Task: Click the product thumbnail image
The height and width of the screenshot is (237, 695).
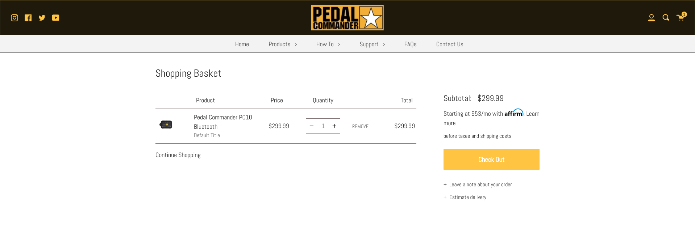Action: (x=166, y=125)
